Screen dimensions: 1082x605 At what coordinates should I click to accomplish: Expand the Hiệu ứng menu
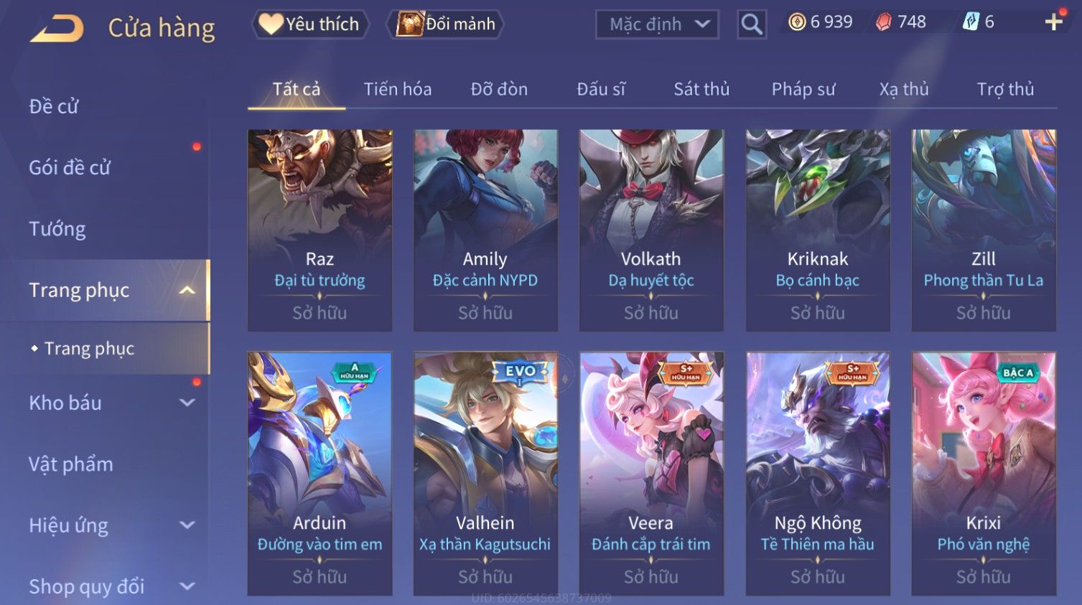187,525
